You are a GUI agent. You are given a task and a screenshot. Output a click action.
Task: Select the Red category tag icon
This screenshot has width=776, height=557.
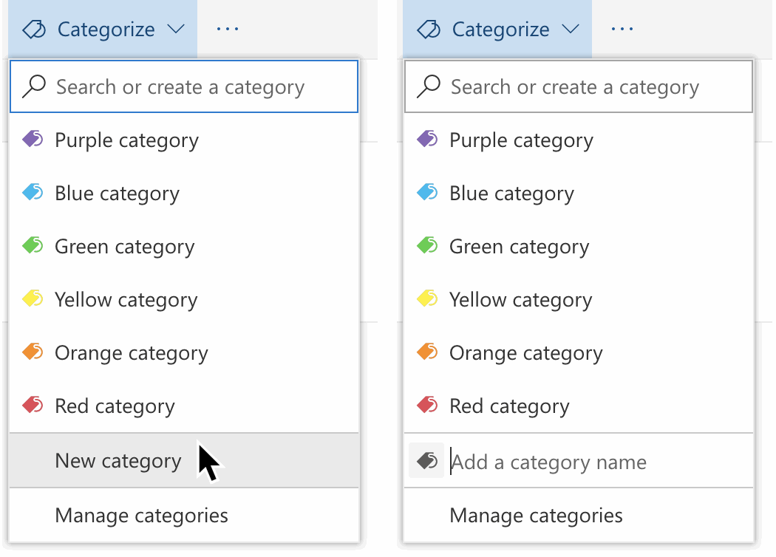coord(35,406)
